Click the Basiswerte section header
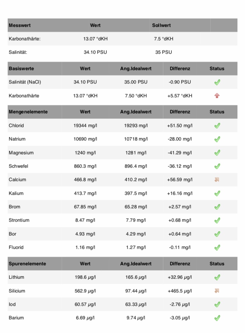245x333 pixels. click(21, 68)
